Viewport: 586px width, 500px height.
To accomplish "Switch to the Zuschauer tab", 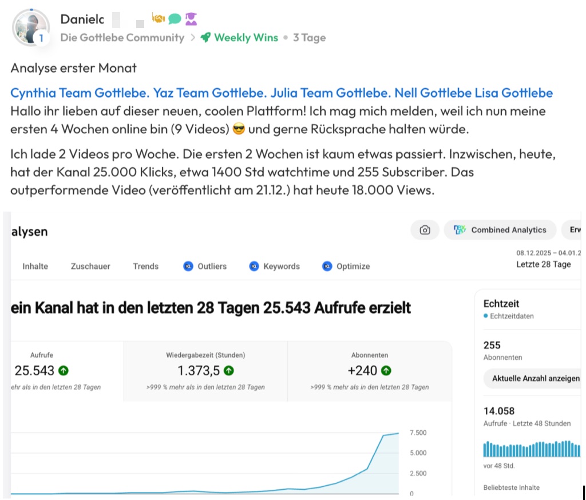I will (90, 266).
